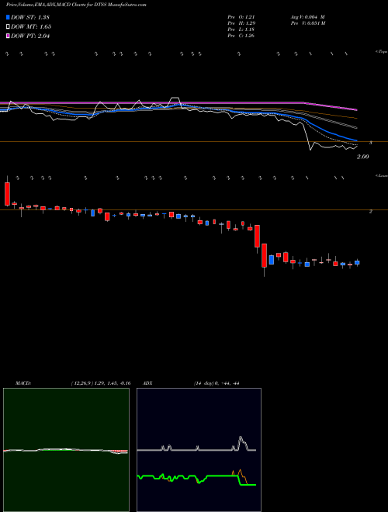This screenshot has width=388, height=512.
Task: Click the 'Pre H: 1.29' value
Action: tap(241, 22)
